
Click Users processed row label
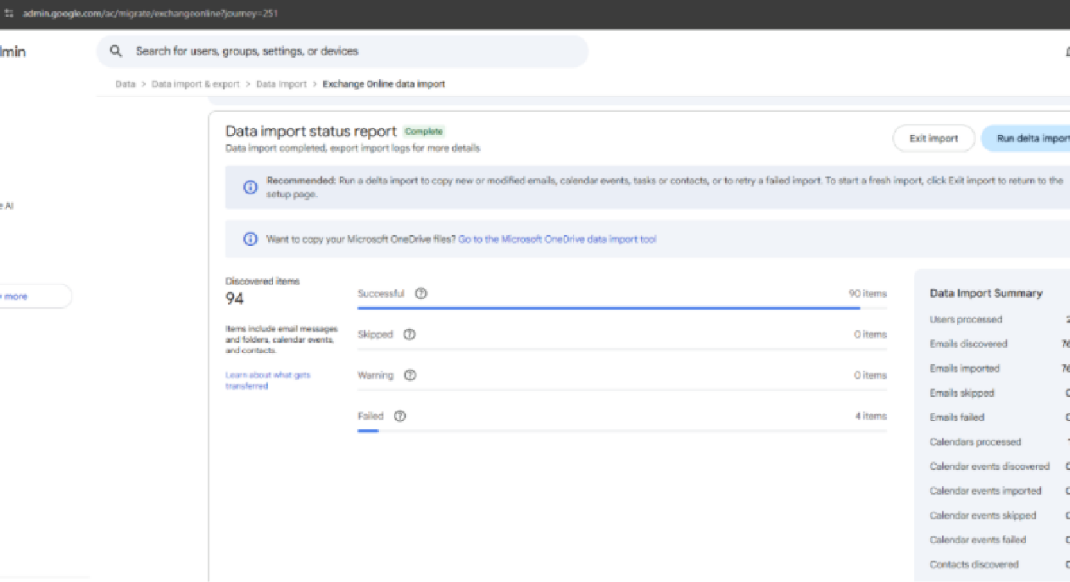pos(966,320)
